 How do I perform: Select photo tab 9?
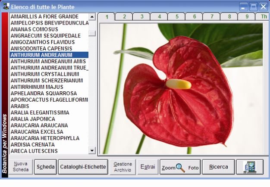[247, 17]
